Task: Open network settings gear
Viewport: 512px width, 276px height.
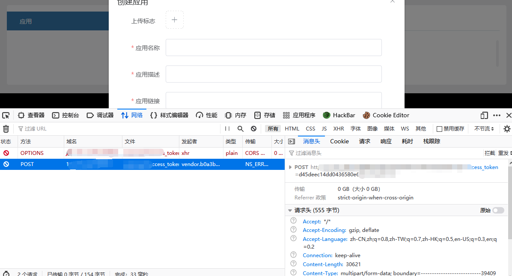Action: [x=507, y=128]
